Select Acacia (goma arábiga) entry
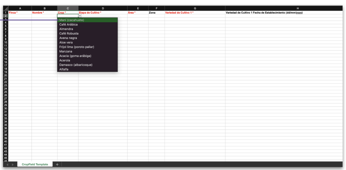This screenshot has height=170, width=346. click(88, 56)
